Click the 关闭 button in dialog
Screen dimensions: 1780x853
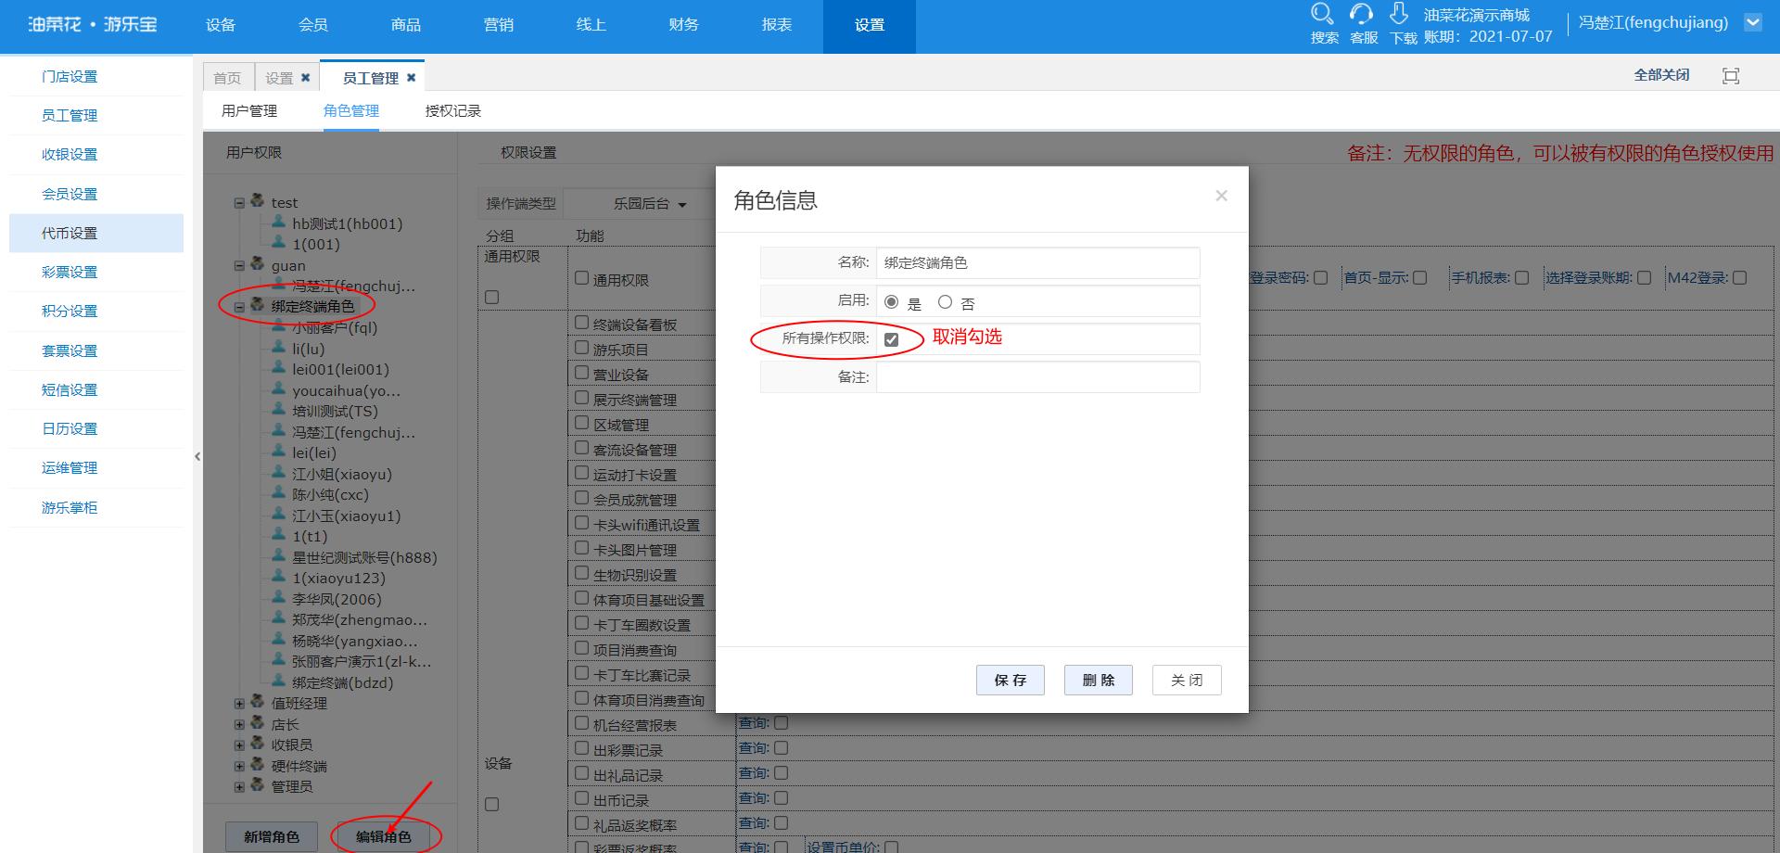pyautogui.click(x=1187, y=680)
